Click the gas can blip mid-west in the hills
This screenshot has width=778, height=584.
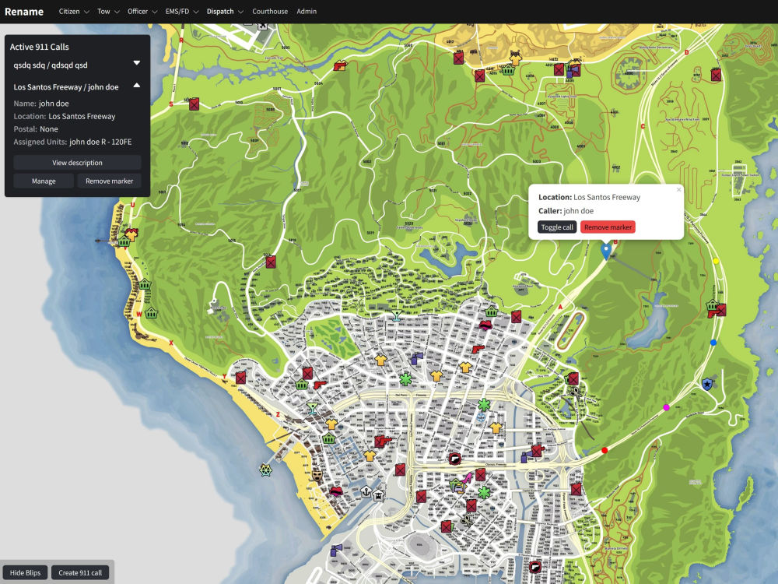click(271, 262)
